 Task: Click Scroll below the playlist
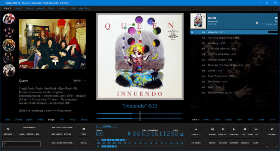click(x=272, y=120)
